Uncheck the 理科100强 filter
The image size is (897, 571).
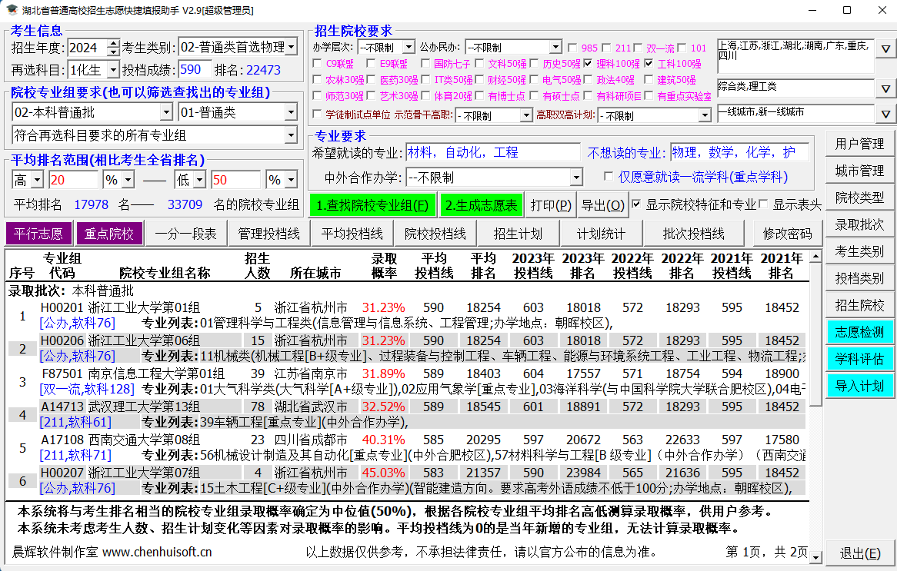coord(588,62)
